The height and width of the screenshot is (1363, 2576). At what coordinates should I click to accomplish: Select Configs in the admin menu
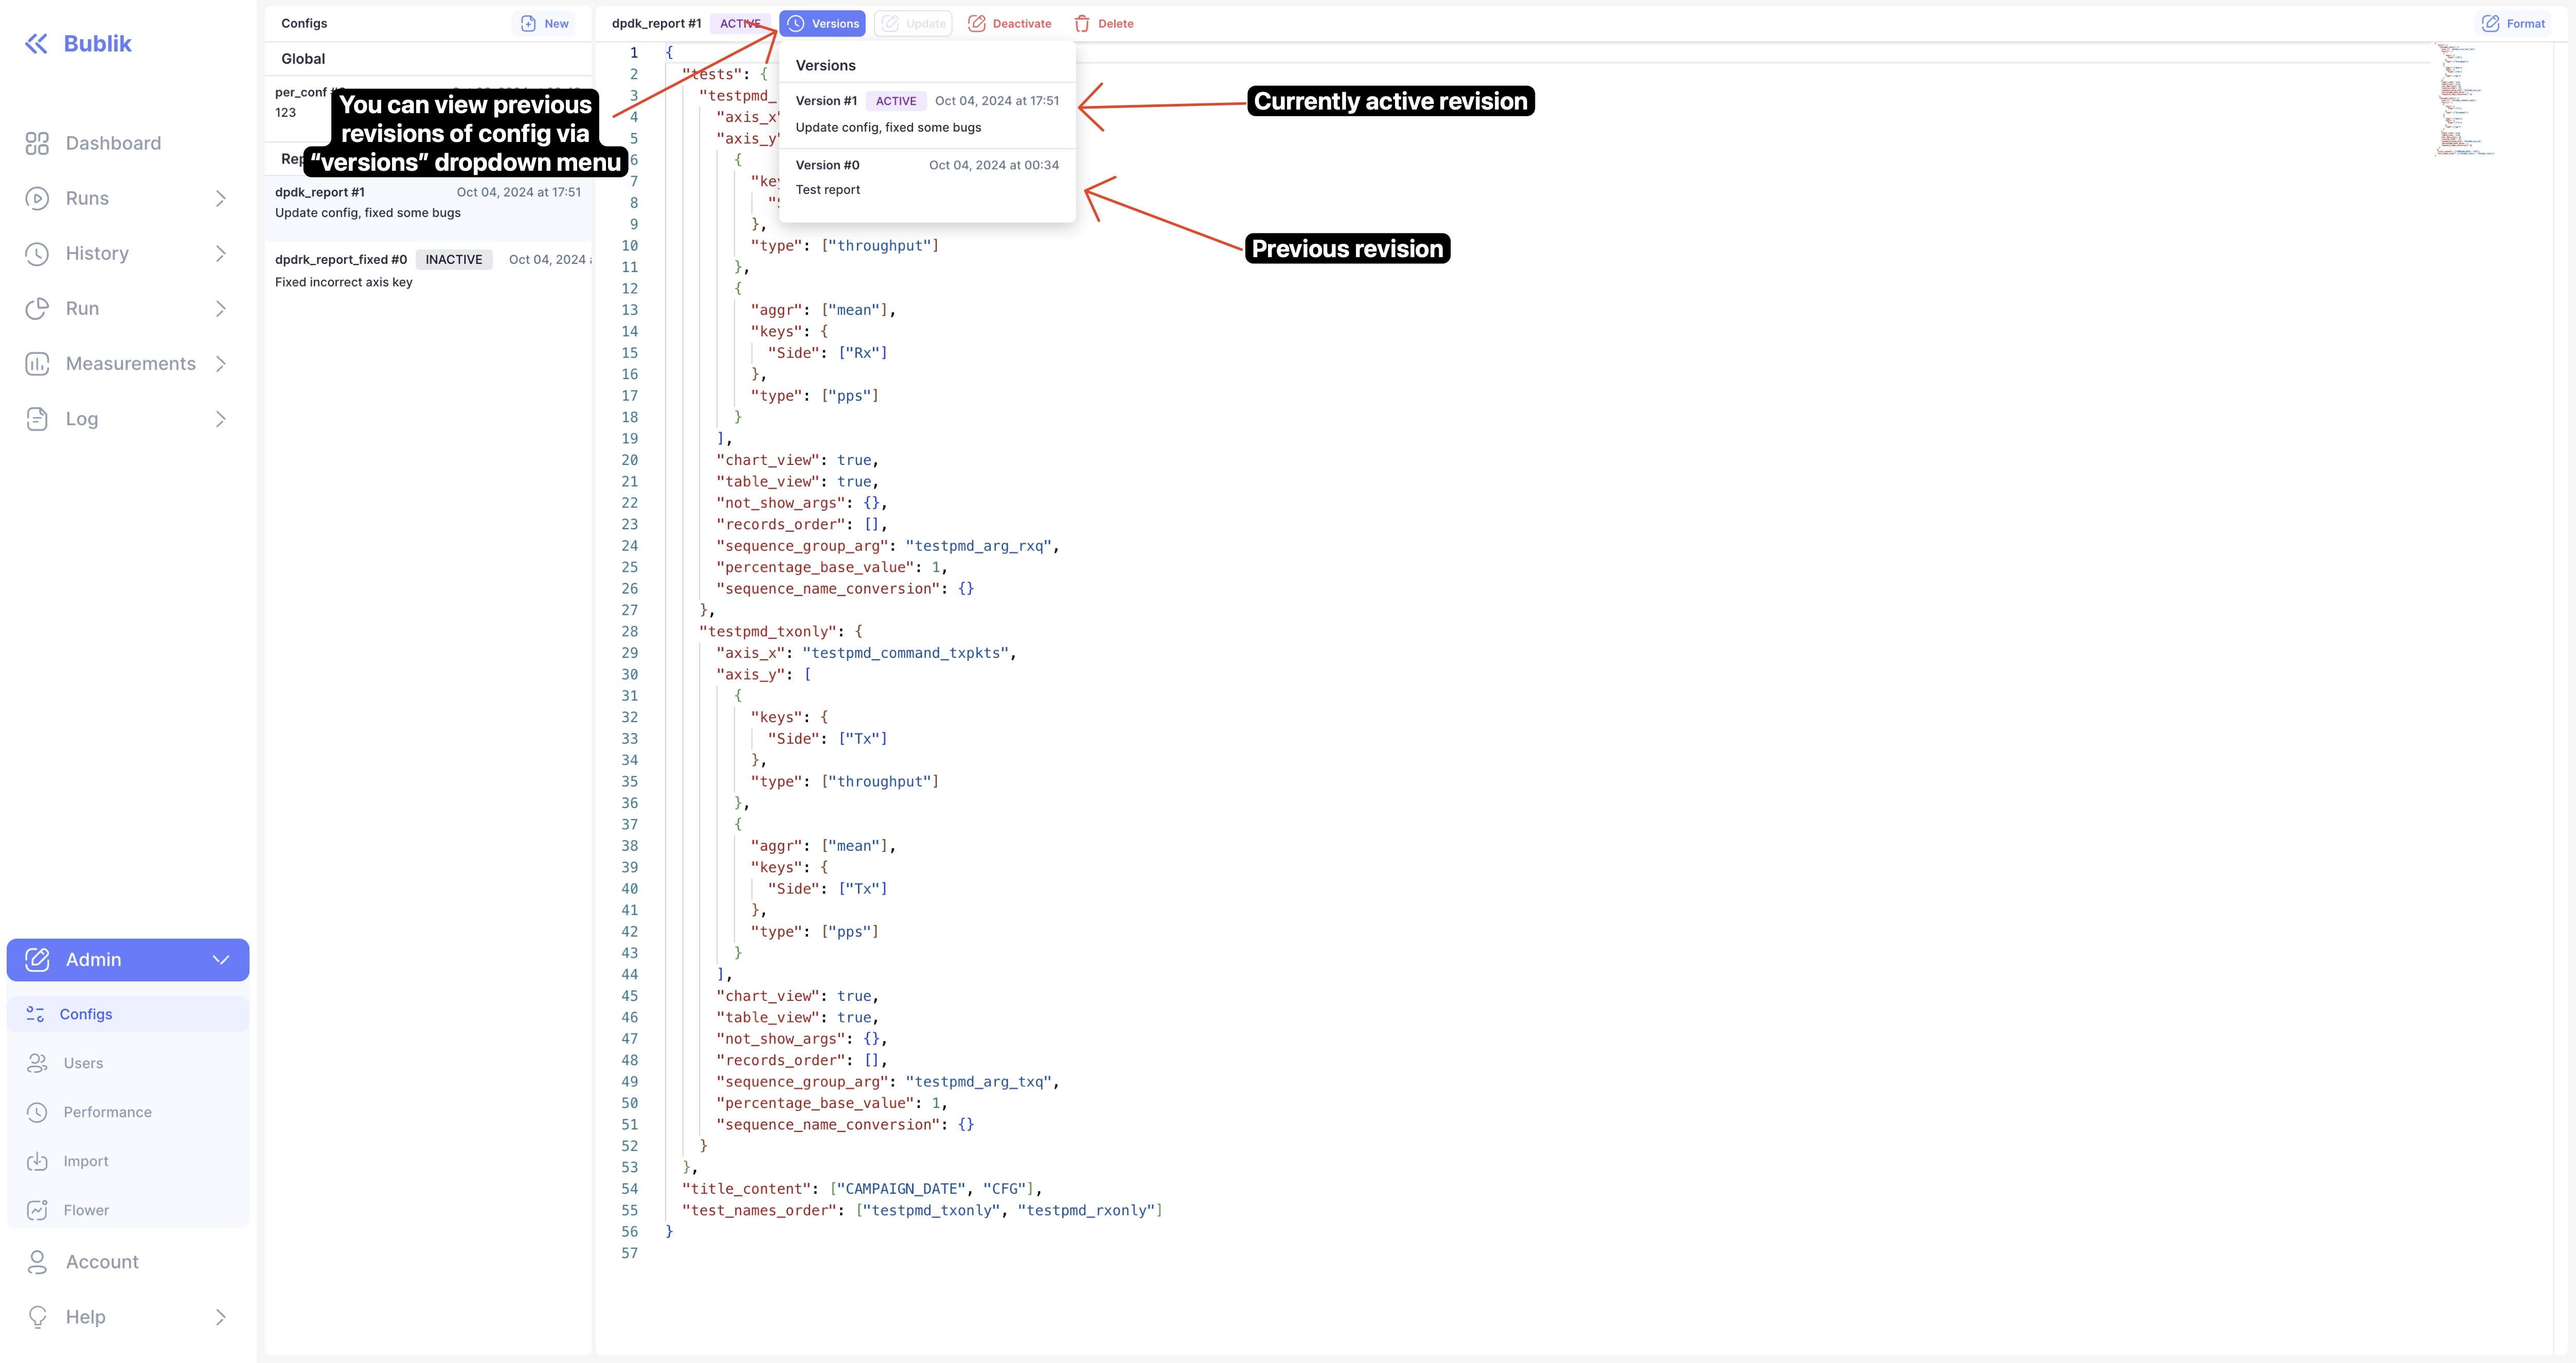tap(86, 1013)
